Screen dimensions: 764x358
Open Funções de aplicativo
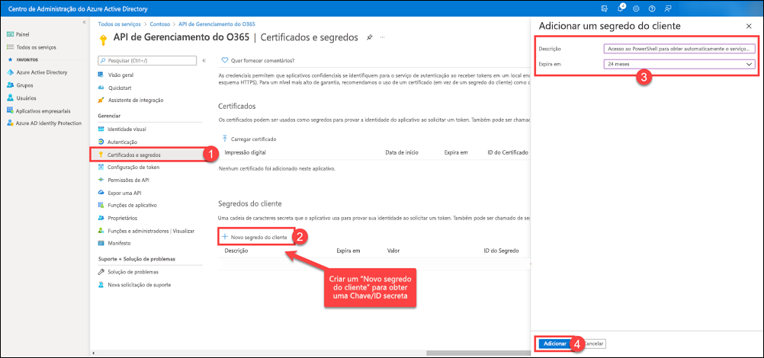(132, 205)
